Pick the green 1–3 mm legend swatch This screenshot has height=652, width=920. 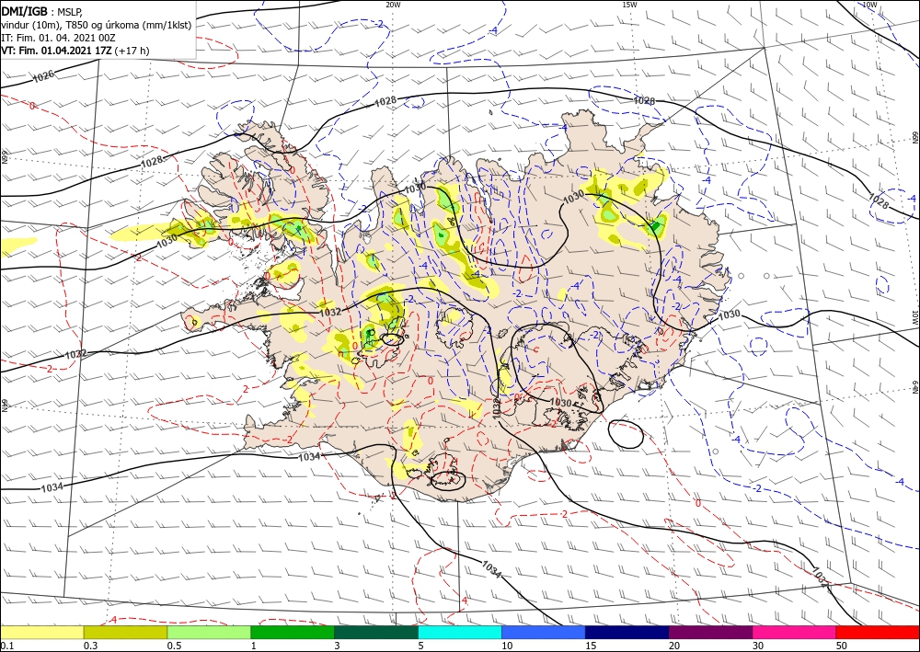coord(293,632)
